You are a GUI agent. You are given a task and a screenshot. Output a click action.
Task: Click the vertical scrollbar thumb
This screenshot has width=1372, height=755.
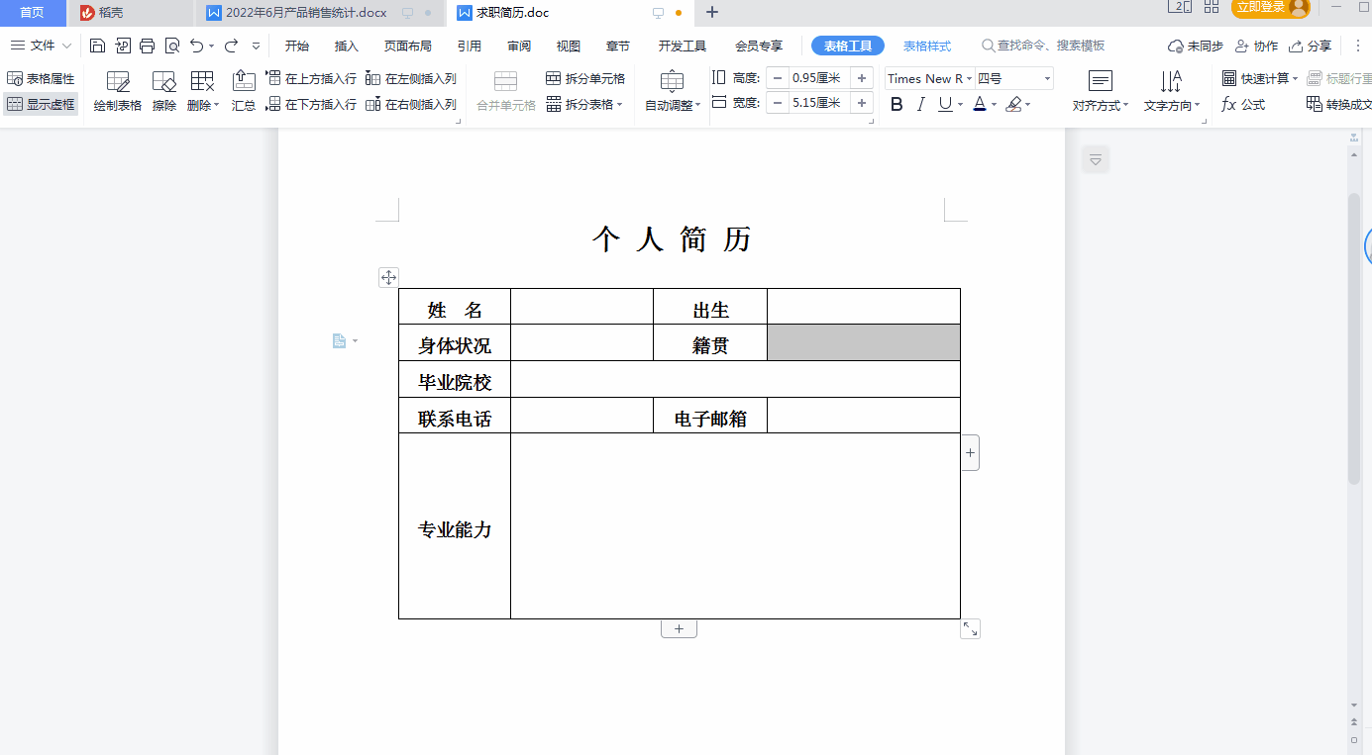point(1353,336)
